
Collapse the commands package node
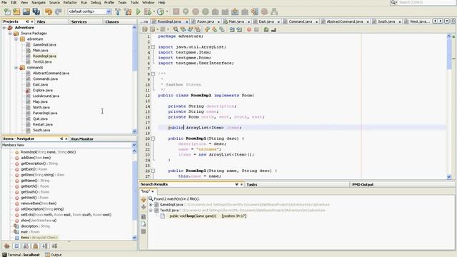(x=16, y=67)
